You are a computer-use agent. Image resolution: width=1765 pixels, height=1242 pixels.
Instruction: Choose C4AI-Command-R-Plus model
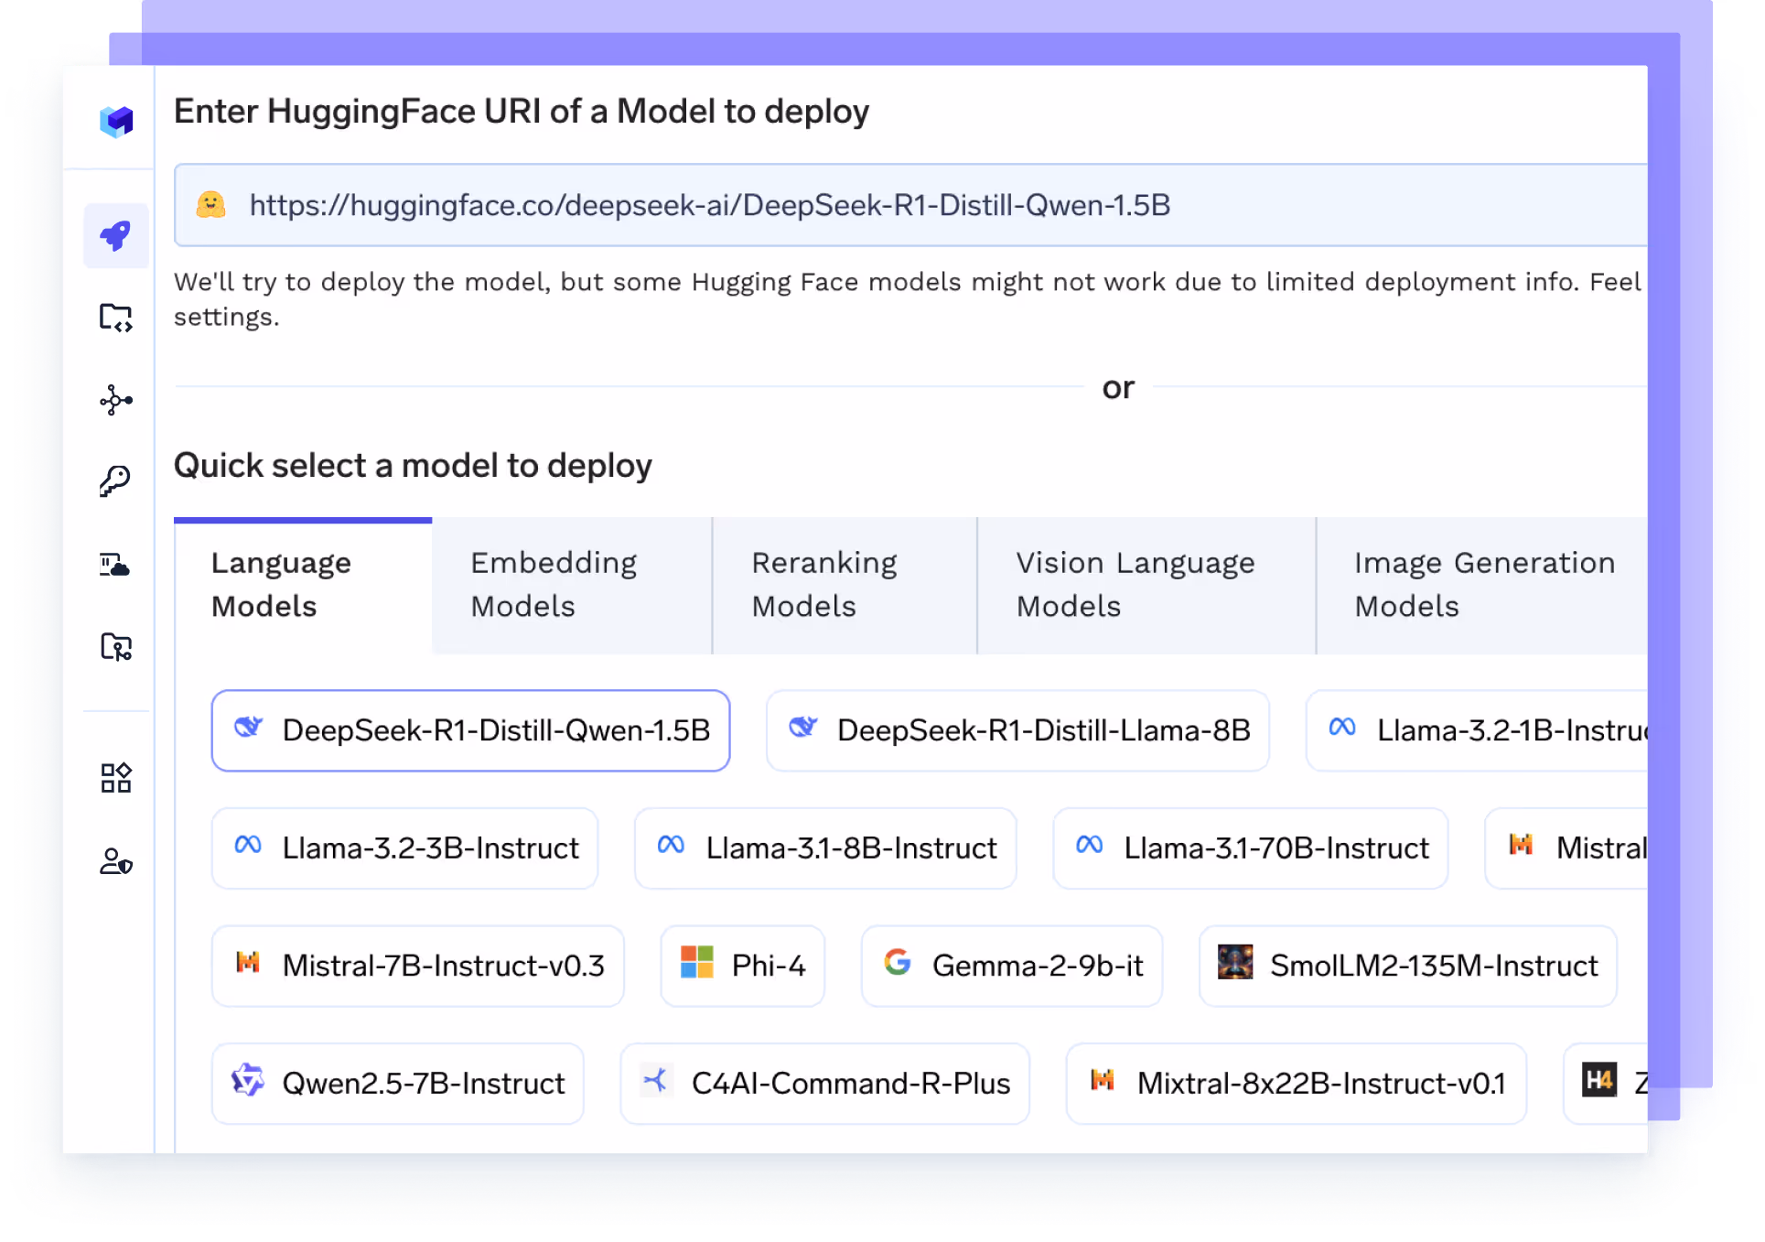click(x=824, y=1084)
